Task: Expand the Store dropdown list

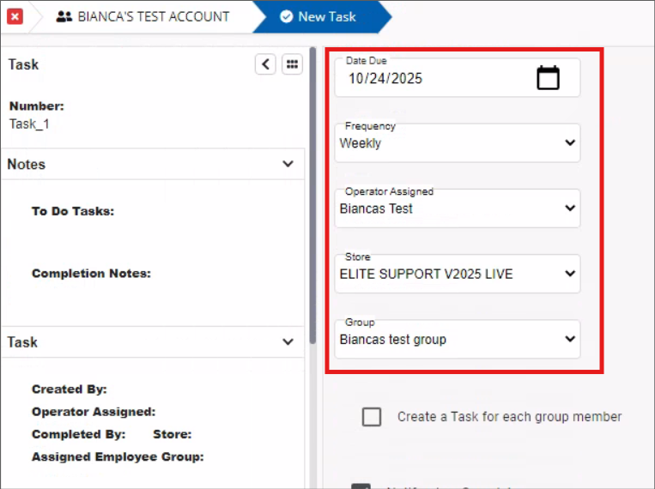Action: coord(457,274)
